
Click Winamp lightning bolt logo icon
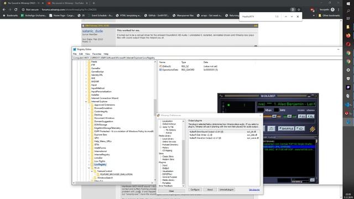(312, 129)
